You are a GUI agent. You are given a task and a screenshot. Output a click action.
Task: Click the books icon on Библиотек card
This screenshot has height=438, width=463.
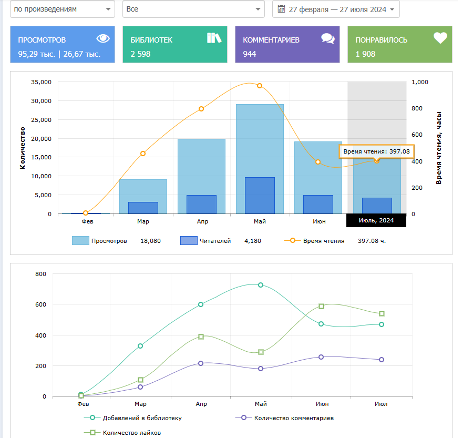click(x=214, y=38)
